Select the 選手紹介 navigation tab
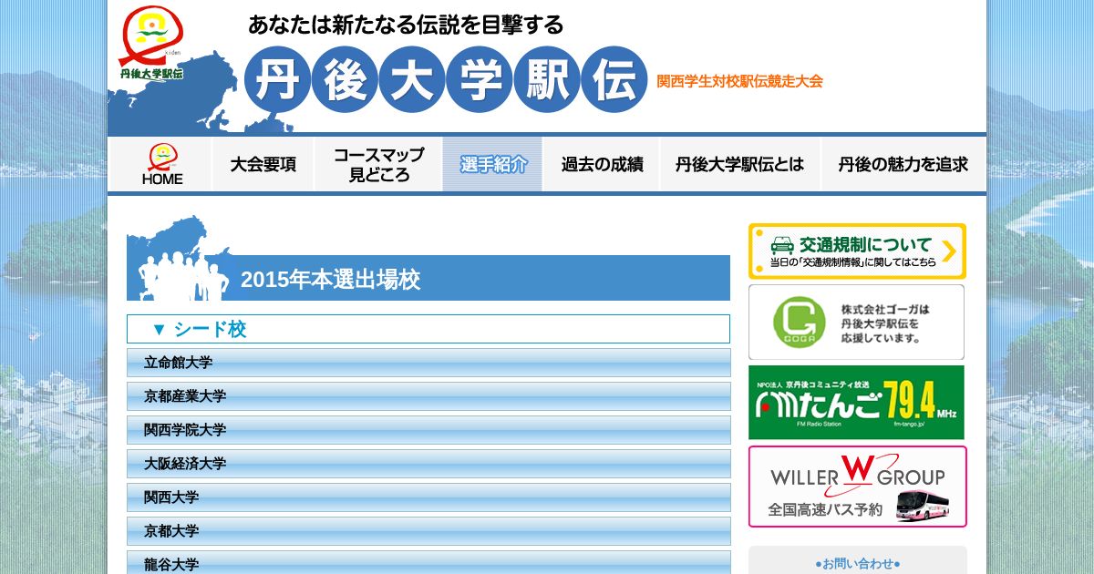Screen dimensions: 1094x574 [x=493, y=165]
